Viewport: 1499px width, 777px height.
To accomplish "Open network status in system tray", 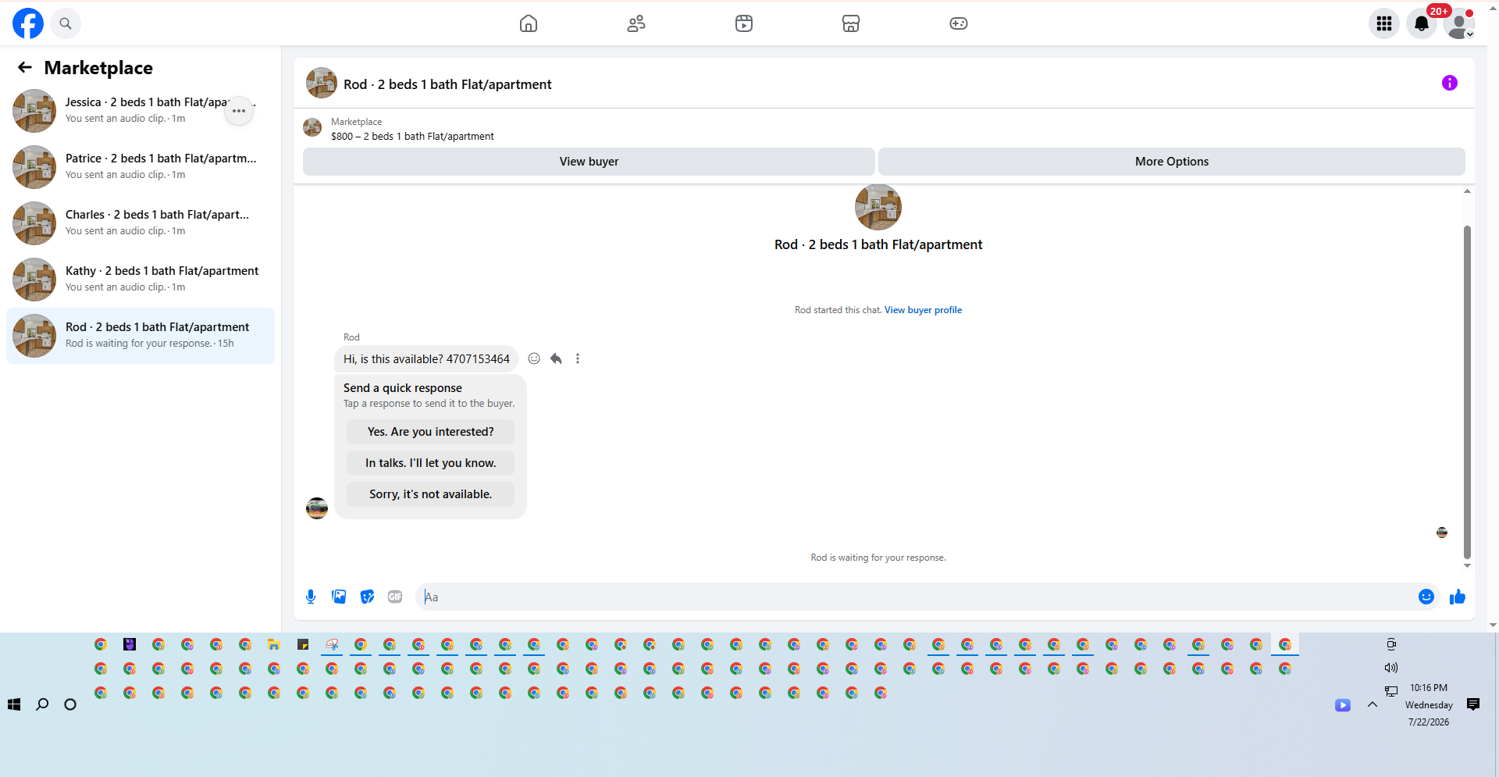I will [x=1391, y=691].
